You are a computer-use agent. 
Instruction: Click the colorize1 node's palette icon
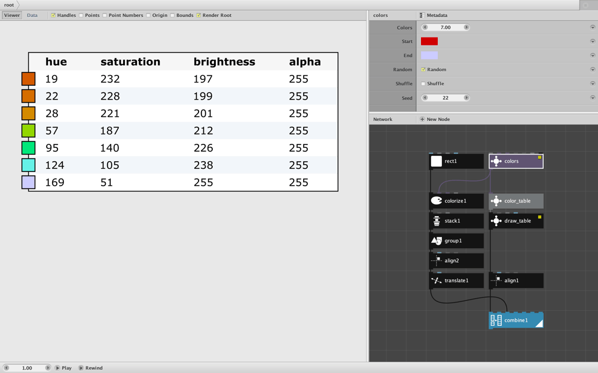[x=437, y=201]
